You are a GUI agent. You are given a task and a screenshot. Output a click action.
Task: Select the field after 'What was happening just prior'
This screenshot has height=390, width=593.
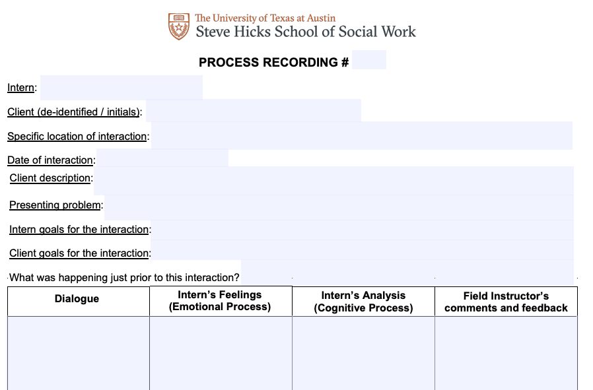click(407, 273)
